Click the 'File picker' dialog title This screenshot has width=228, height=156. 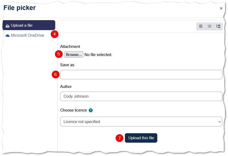[x=19, y=8]
